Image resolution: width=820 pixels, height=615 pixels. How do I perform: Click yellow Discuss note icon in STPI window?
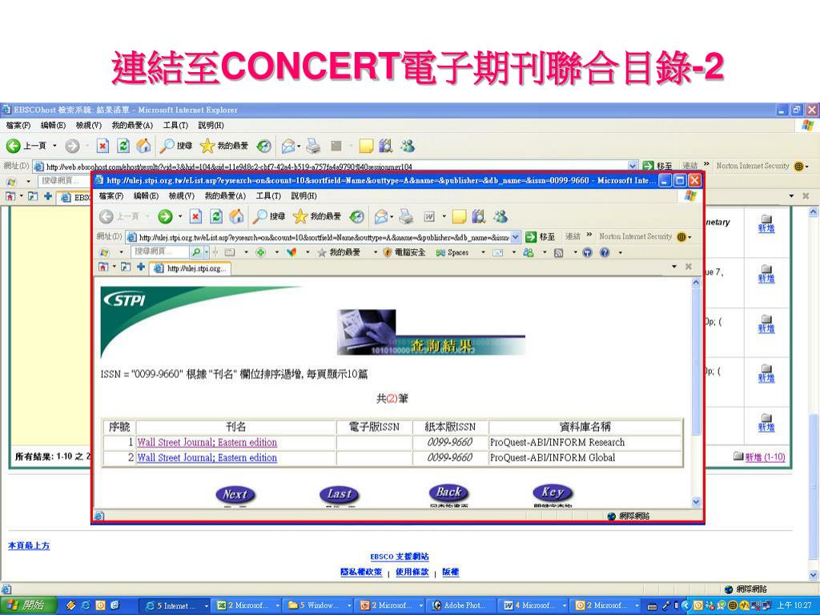point(459,216)
